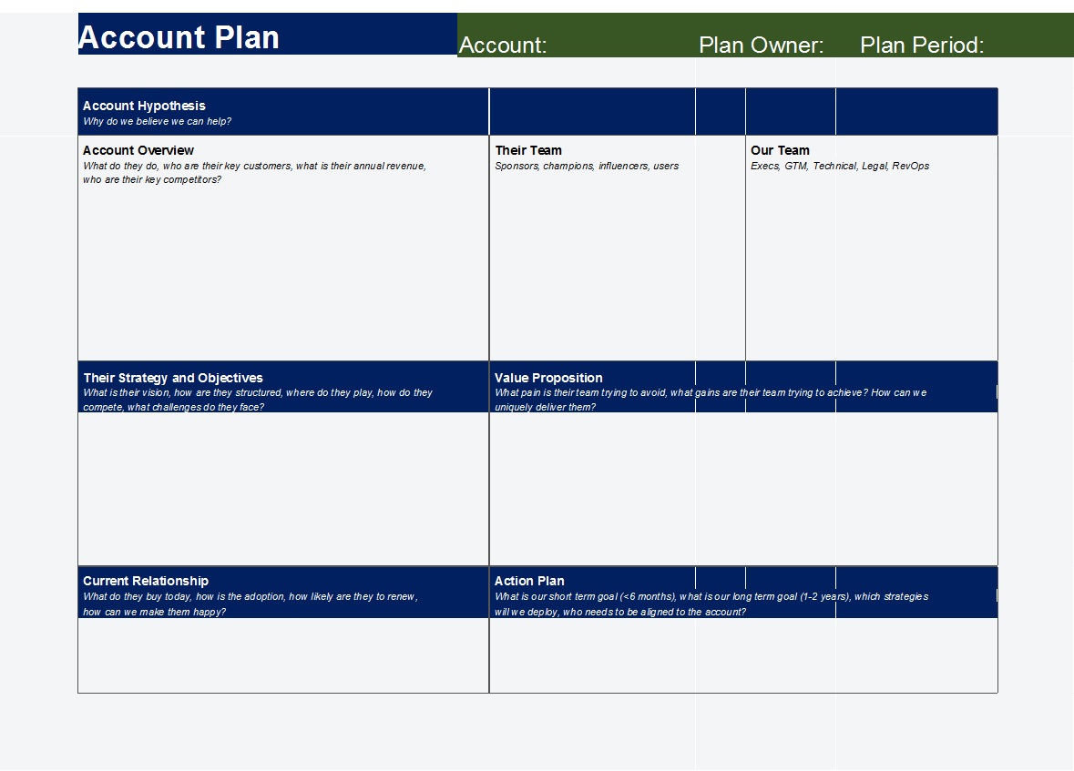Click 'Execs, GTM, Technical, Legal, RevOps' subtitle
1074x771 pixels.
point(840,166)
